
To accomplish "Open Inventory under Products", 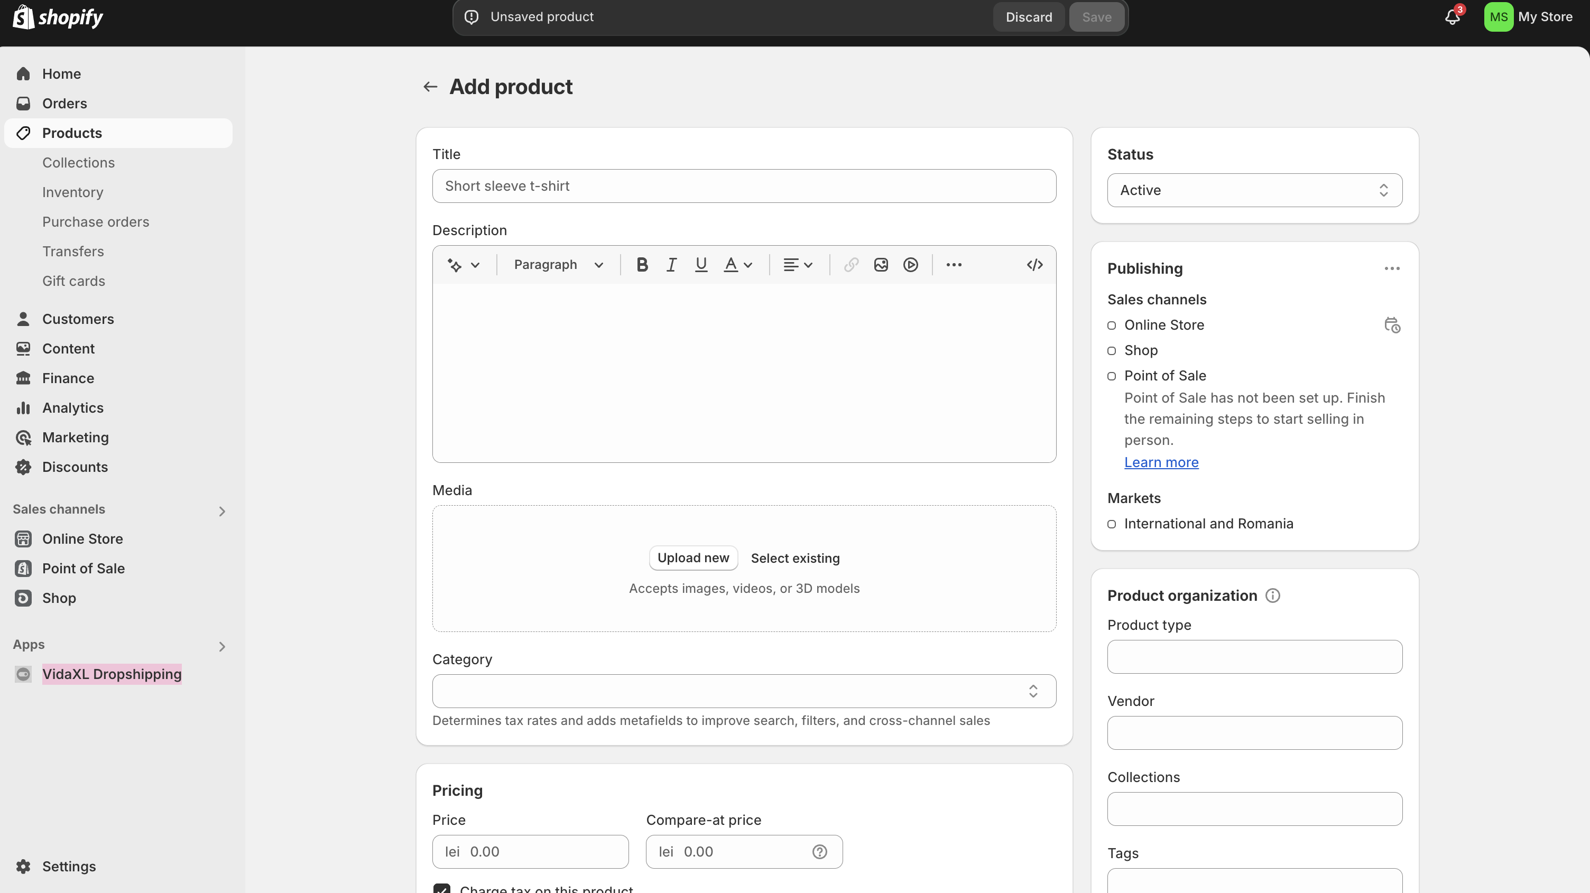I will 73,192.
